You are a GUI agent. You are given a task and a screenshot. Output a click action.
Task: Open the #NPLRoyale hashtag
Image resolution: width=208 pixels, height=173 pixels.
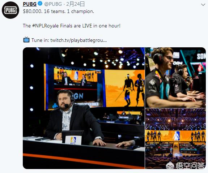45,26
